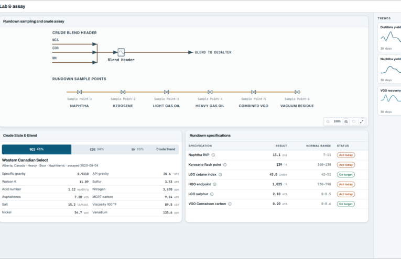Click the STATUS column header
The image size is (401, 259).
click(343, 145)
